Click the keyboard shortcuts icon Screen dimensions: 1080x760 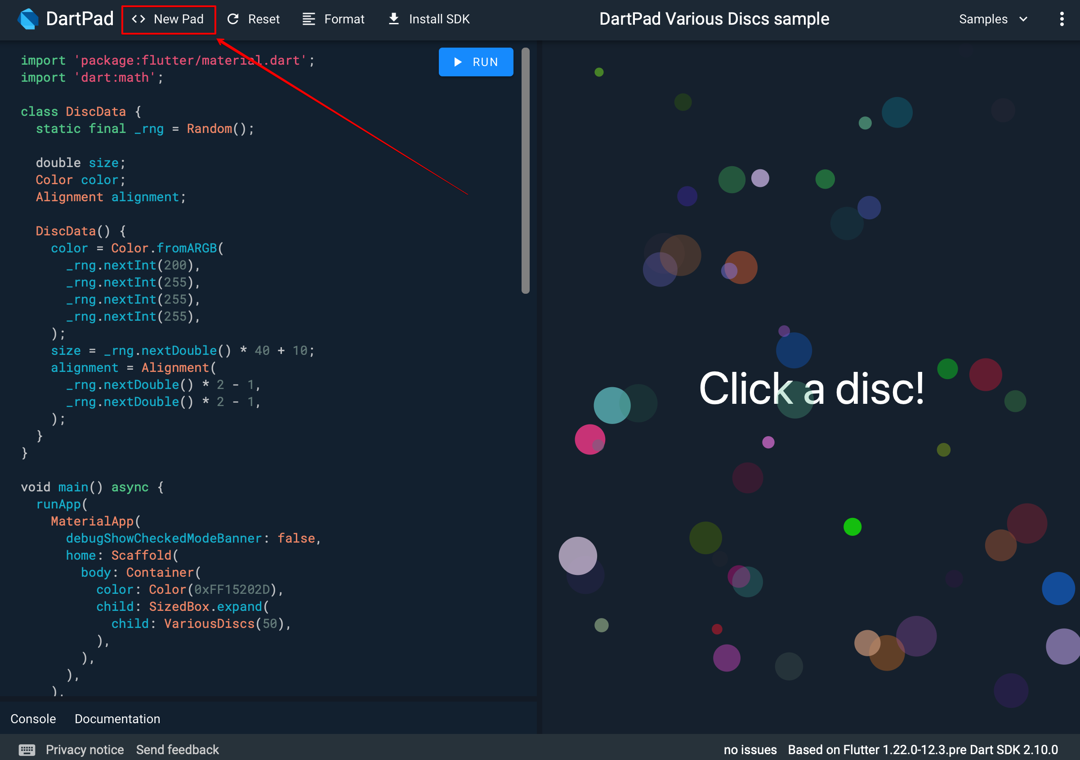pyautogui.click(x=27, y=750)
